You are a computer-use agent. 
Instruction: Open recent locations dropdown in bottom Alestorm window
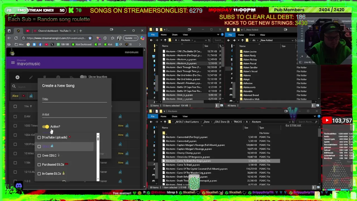point(161,122)
